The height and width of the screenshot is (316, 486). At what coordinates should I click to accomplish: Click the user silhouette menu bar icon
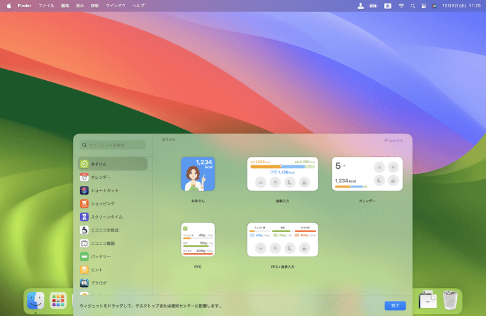(x=360, y=5)
